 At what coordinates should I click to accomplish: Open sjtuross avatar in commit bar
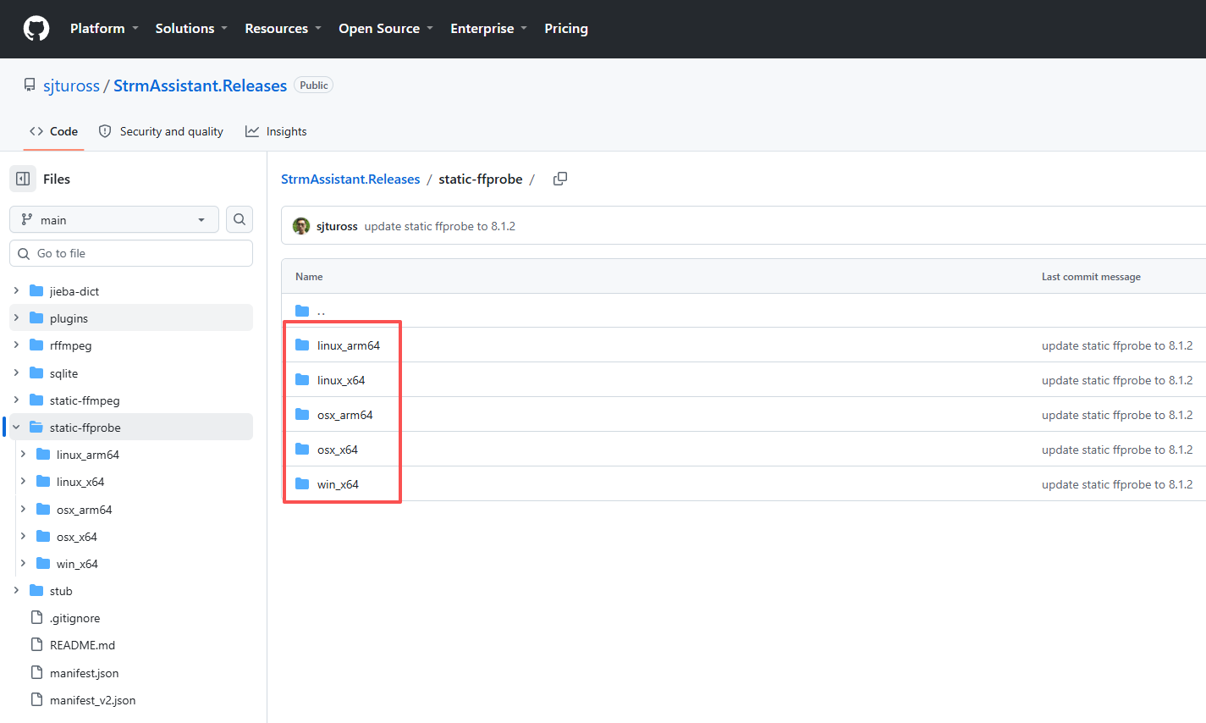(x=301, y=226)
